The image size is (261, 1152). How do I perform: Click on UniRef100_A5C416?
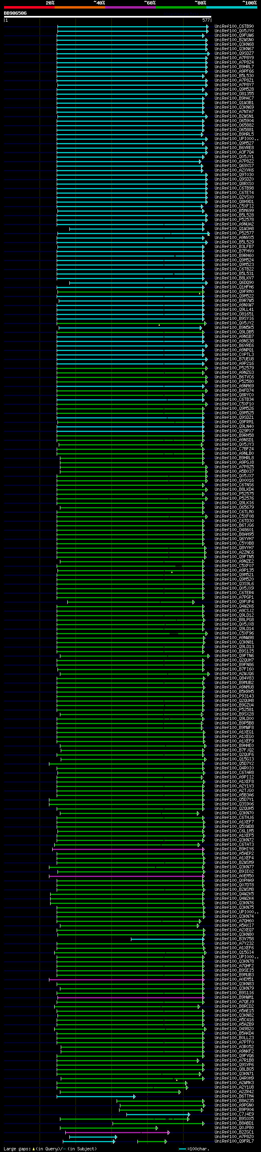234,1020
